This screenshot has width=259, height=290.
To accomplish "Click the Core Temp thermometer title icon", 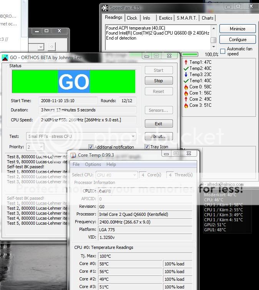I will click(x=73, y=155).
